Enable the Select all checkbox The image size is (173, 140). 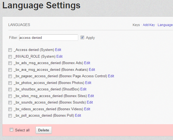point(12,130)
